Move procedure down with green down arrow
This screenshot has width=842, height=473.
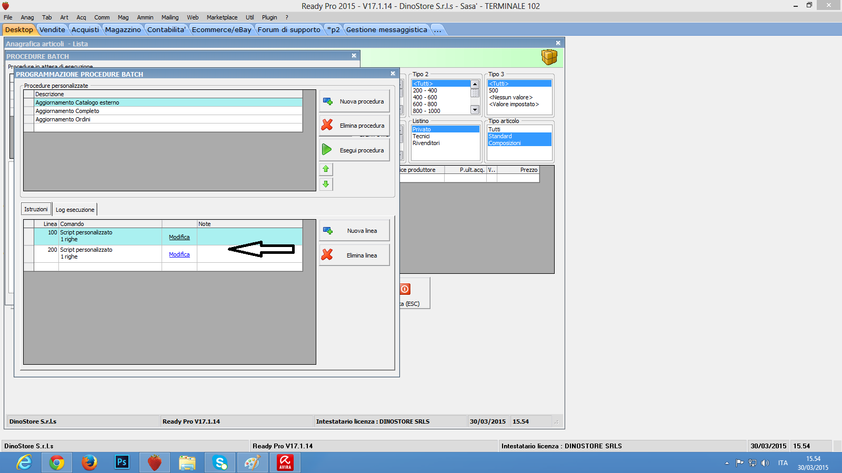click(326, 184)
